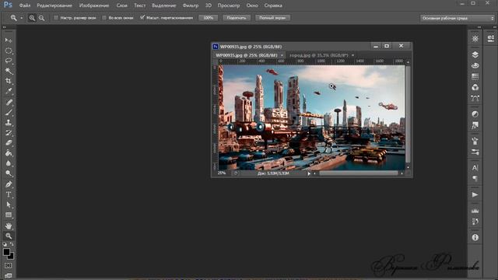Select the History Brush tool

click(x=9, y=133)
